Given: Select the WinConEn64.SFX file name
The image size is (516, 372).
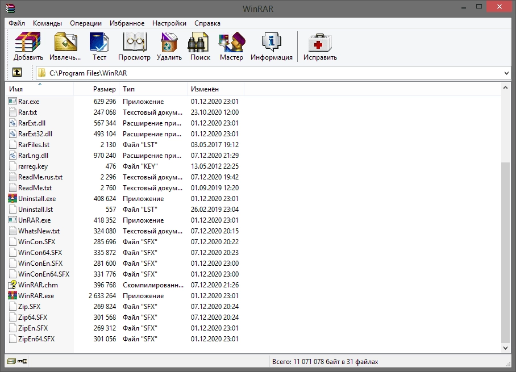Looking at the screenshot, I should (x=44, y=274).
